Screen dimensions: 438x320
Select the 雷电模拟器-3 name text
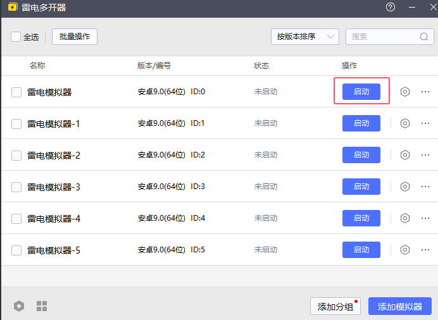pyautogui.click(x=54, y=187)
